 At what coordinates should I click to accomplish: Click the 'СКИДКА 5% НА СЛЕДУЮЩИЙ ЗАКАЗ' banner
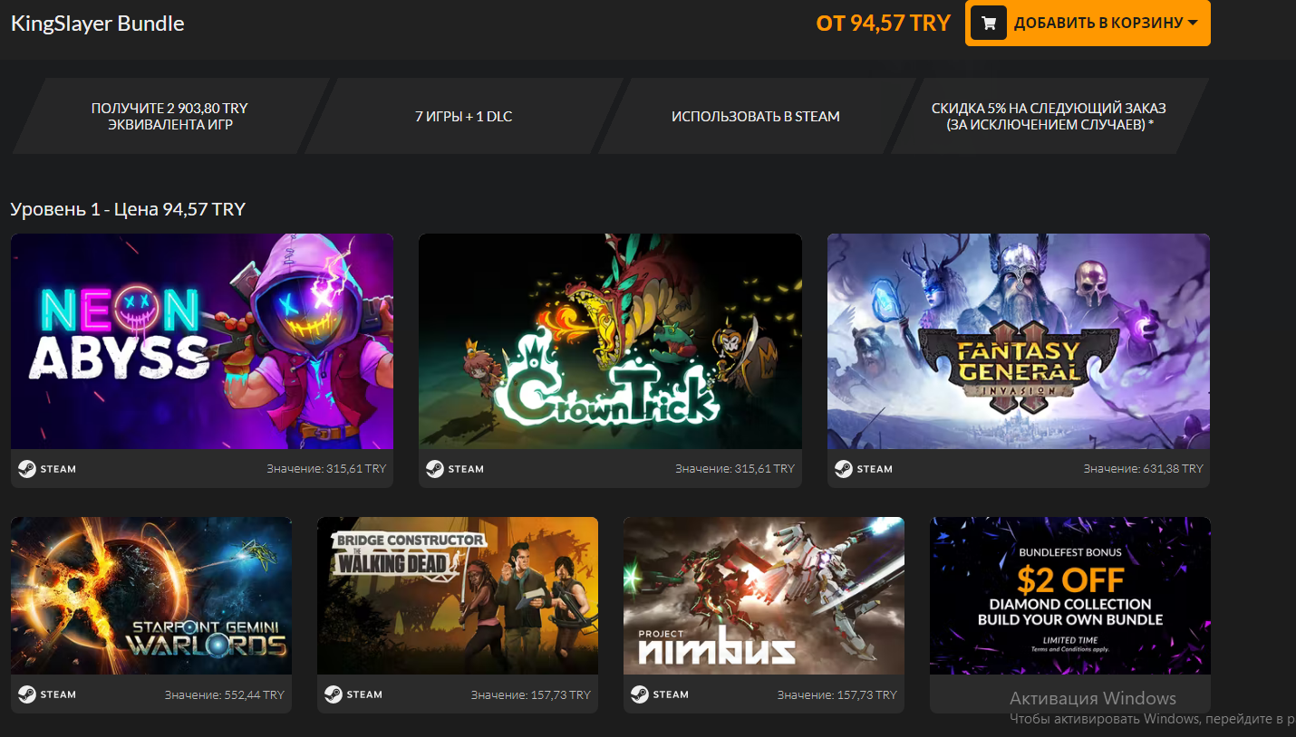pyautogui.click(x=1049, y=116)
